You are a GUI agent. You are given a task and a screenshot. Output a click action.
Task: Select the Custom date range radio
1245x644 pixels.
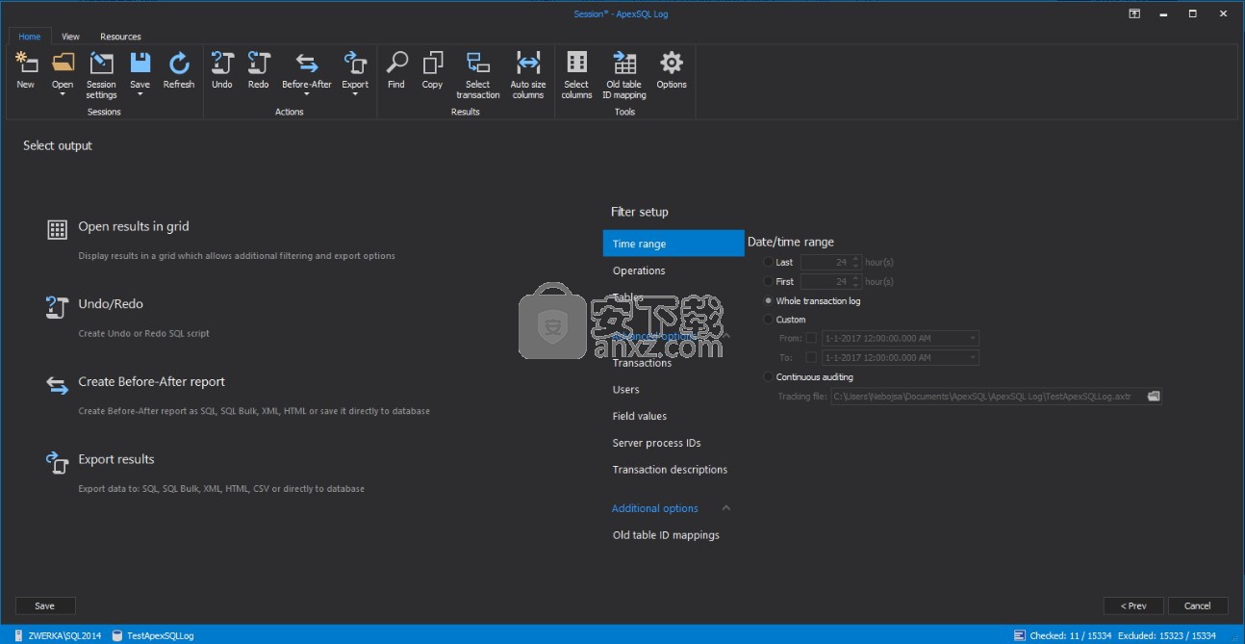pos(768,320)
